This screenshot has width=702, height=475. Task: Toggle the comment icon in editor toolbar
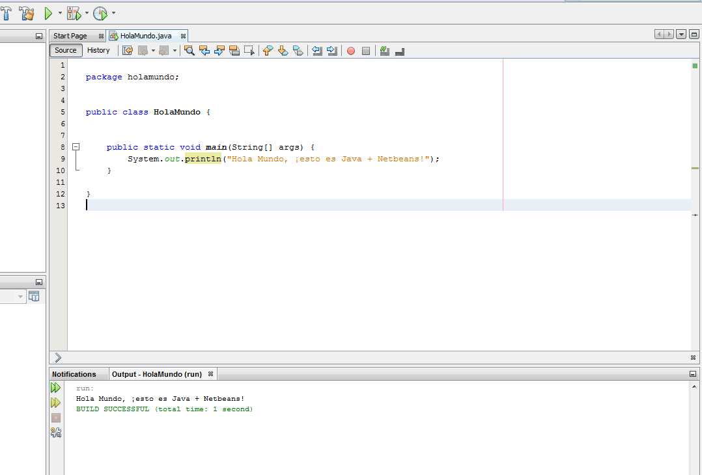point(384,50)
